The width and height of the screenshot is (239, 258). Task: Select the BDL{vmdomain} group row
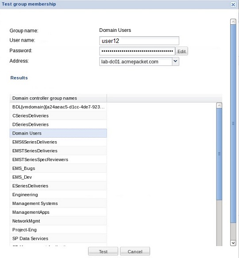[58, 107]
